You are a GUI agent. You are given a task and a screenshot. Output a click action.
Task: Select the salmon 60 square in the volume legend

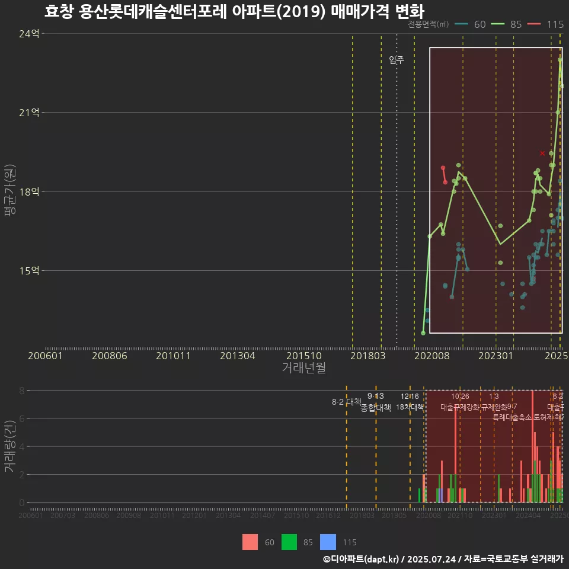(250, 542)
